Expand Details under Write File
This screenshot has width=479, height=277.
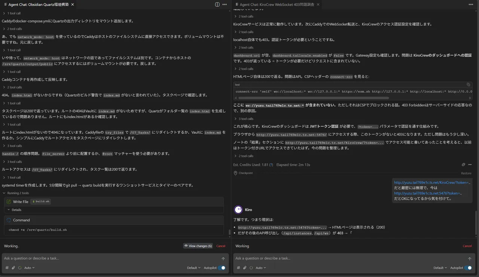(x=15, y=210)
